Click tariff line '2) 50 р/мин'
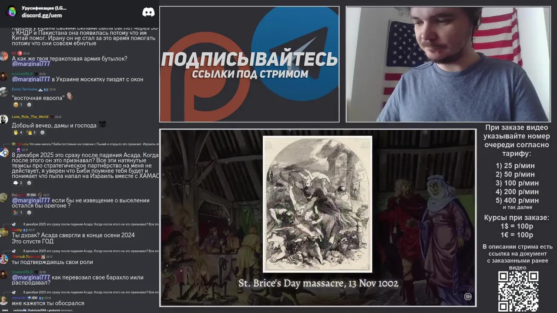 pyautogui.click(x=515, y=174)
